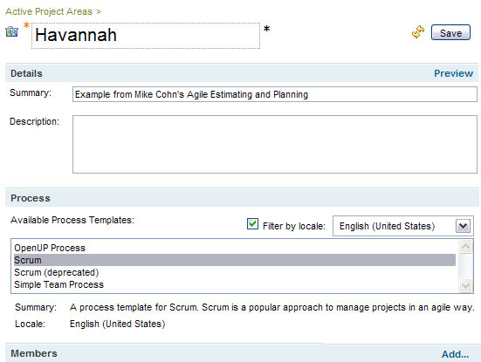
Task: Click the Process section header
Action: pos(242,198)
